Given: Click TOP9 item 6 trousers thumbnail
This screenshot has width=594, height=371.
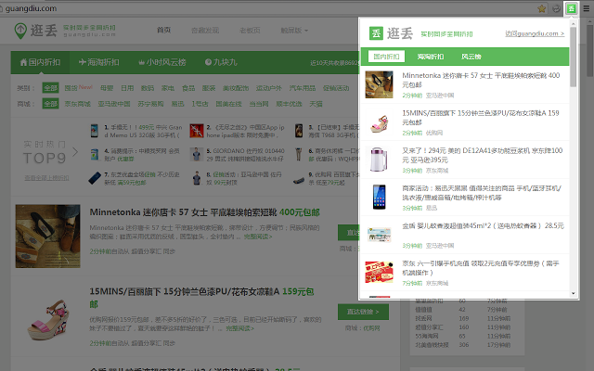Looking at the screenshot, I should point(299,155).
